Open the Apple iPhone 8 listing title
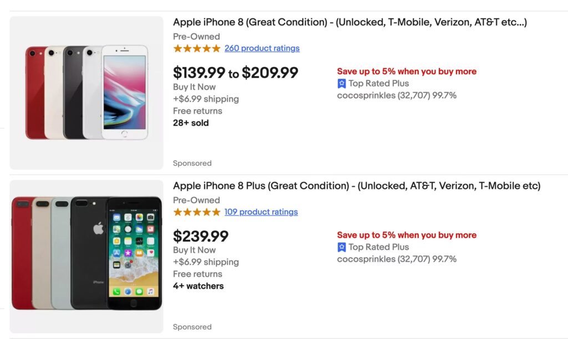This screenshot has height=339, width=568. click(x=350, y=22)
